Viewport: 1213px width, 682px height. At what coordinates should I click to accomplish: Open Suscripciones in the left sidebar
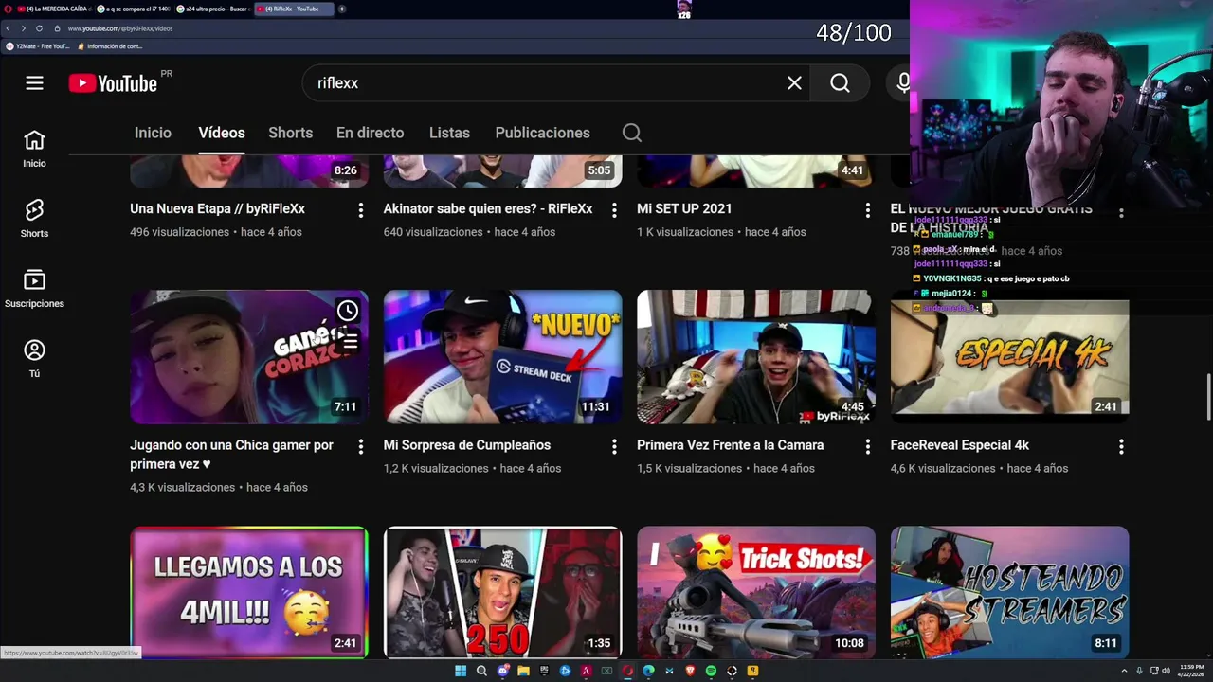click(34, 290)
